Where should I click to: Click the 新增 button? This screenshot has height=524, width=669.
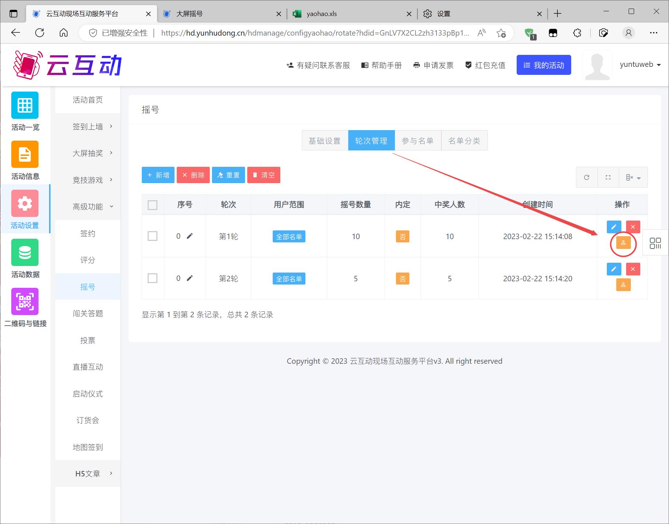click(x=158, y=175)
